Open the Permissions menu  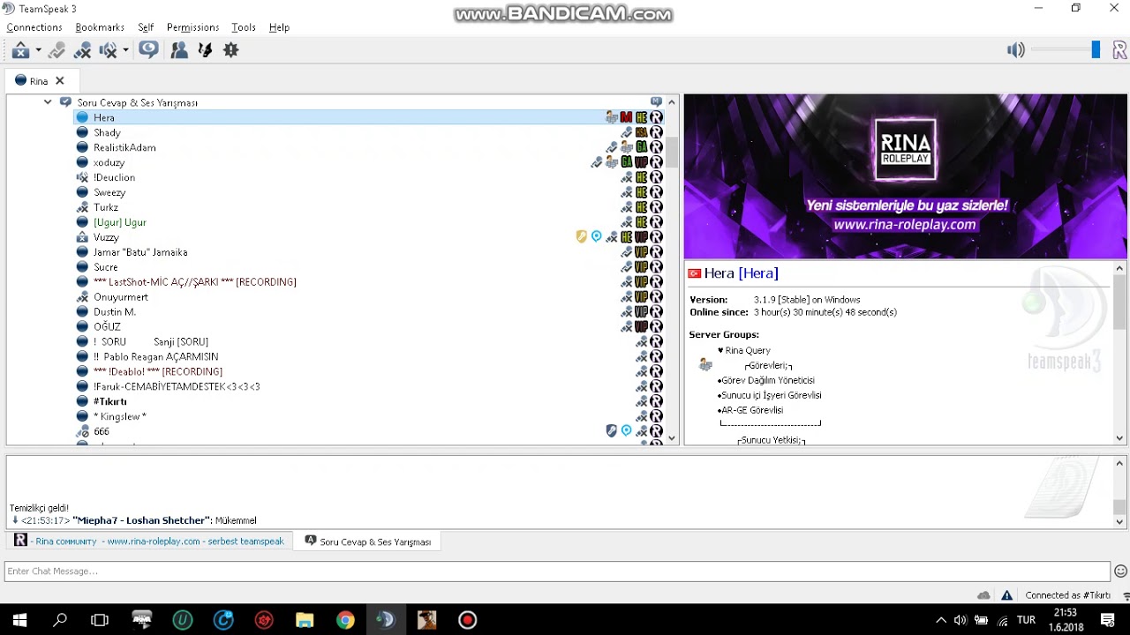click(192, 27)
